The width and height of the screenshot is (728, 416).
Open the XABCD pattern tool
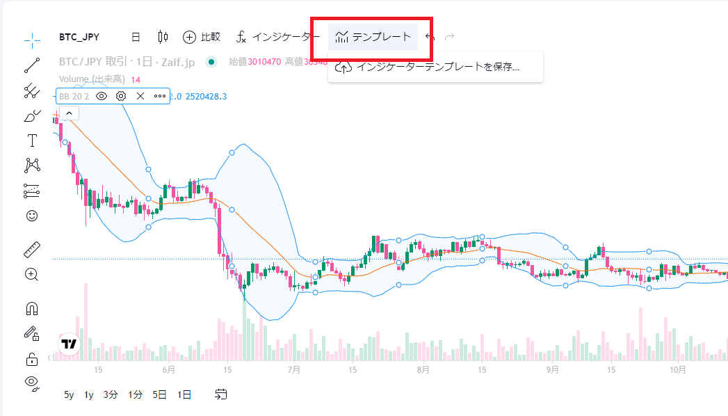point(32,165)
